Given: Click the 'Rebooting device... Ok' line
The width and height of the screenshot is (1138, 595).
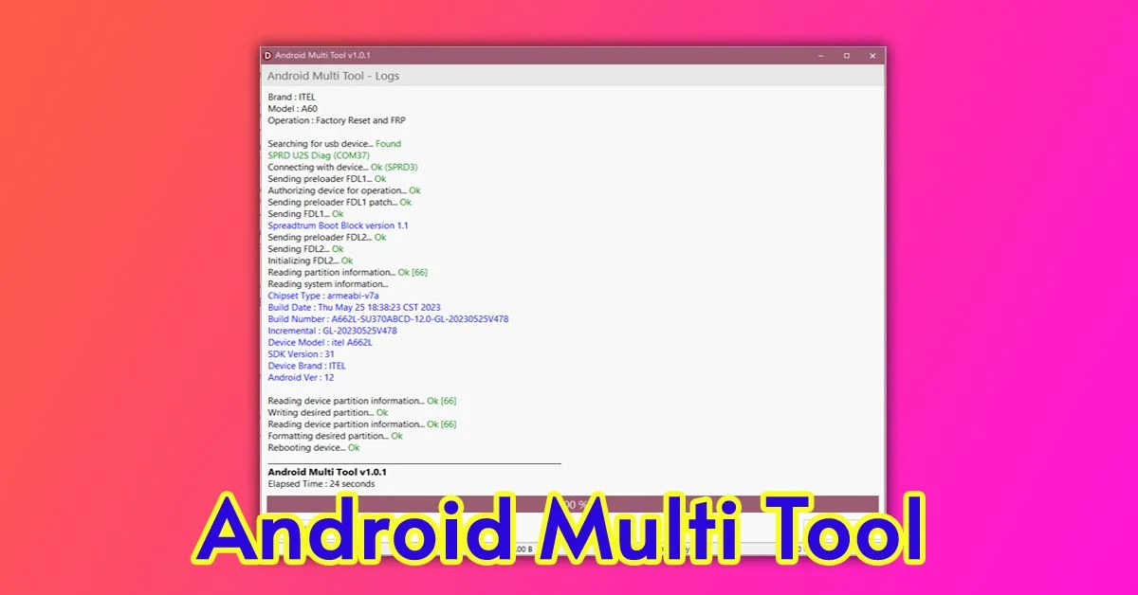Looking at the screenshot, I should point(314,447).
